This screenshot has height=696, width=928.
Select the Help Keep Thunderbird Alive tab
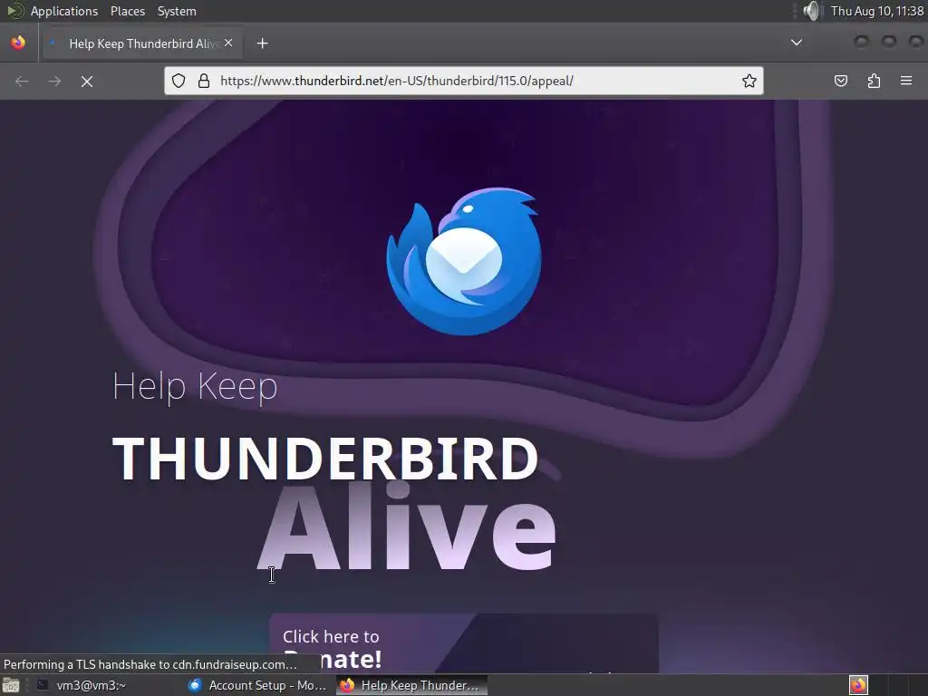(142, 43)
